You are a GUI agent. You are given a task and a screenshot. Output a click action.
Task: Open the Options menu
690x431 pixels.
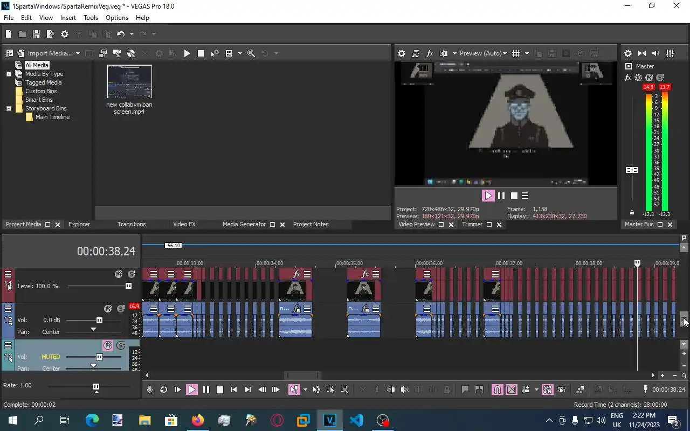(117, 18)
